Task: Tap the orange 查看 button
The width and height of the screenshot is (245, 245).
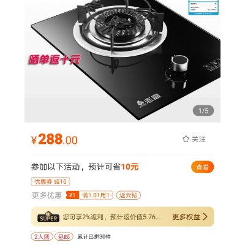Action: click(x=202, y=167)
